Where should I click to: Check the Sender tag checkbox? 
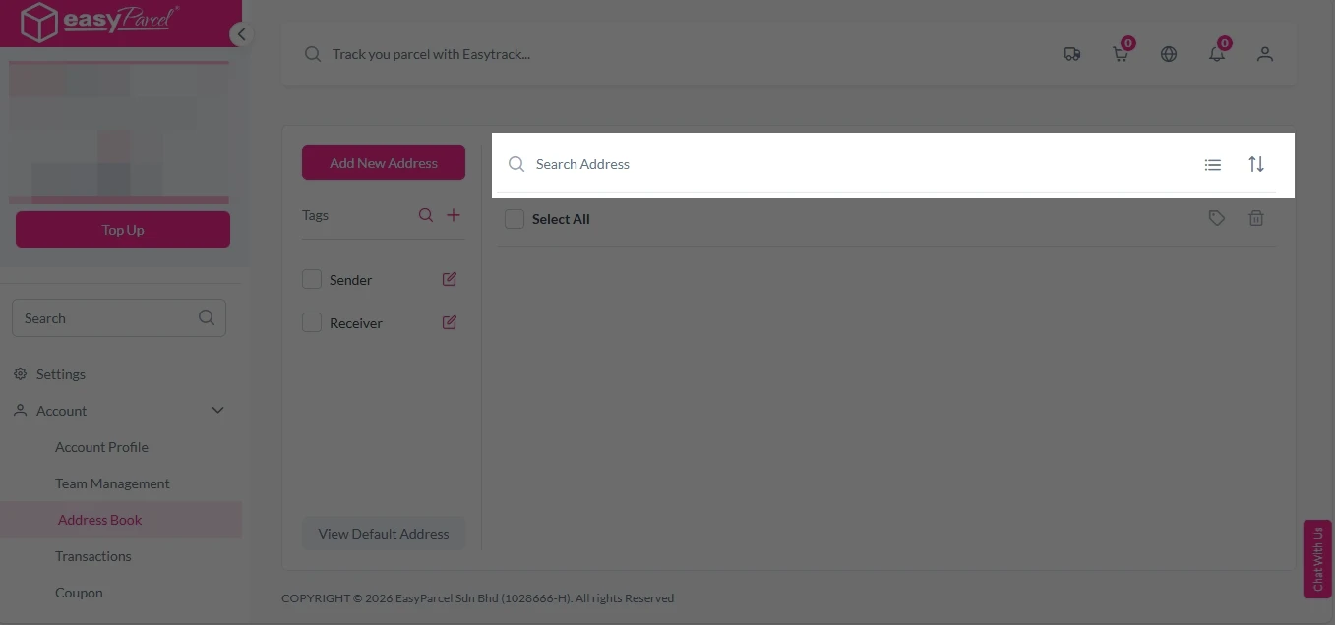(x=312, y=280)
